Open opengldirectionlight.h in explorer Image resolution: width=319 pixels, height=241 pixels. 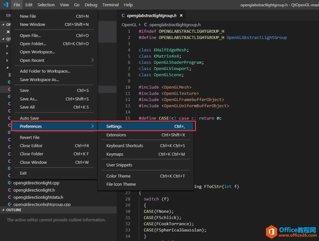click(34, 190)
